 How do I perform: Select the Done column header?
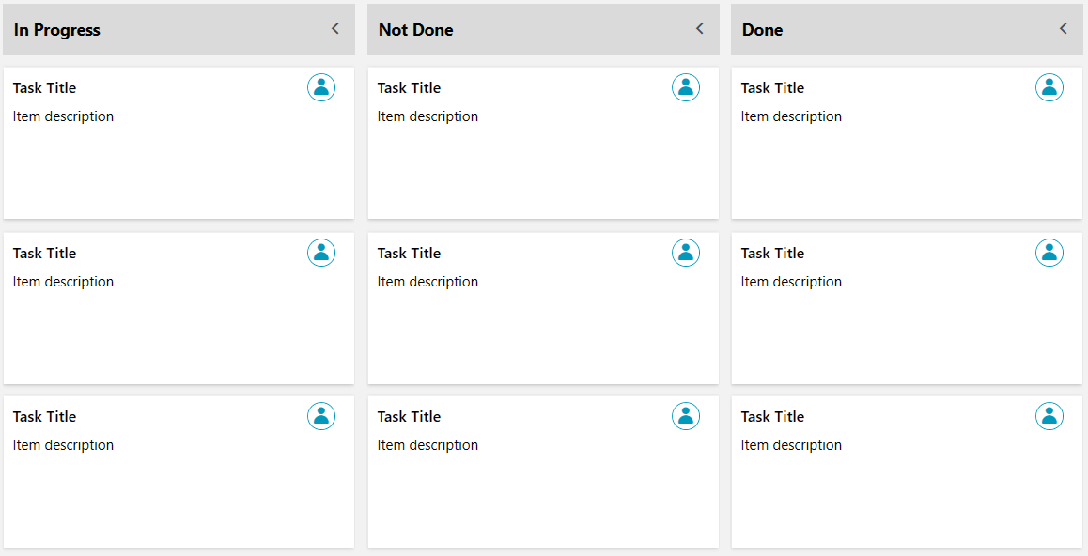click(x=762, y=29)
